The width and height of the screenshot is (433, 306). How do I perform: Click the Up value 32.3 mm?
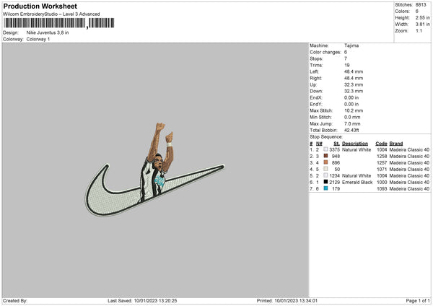coord(354,84)
